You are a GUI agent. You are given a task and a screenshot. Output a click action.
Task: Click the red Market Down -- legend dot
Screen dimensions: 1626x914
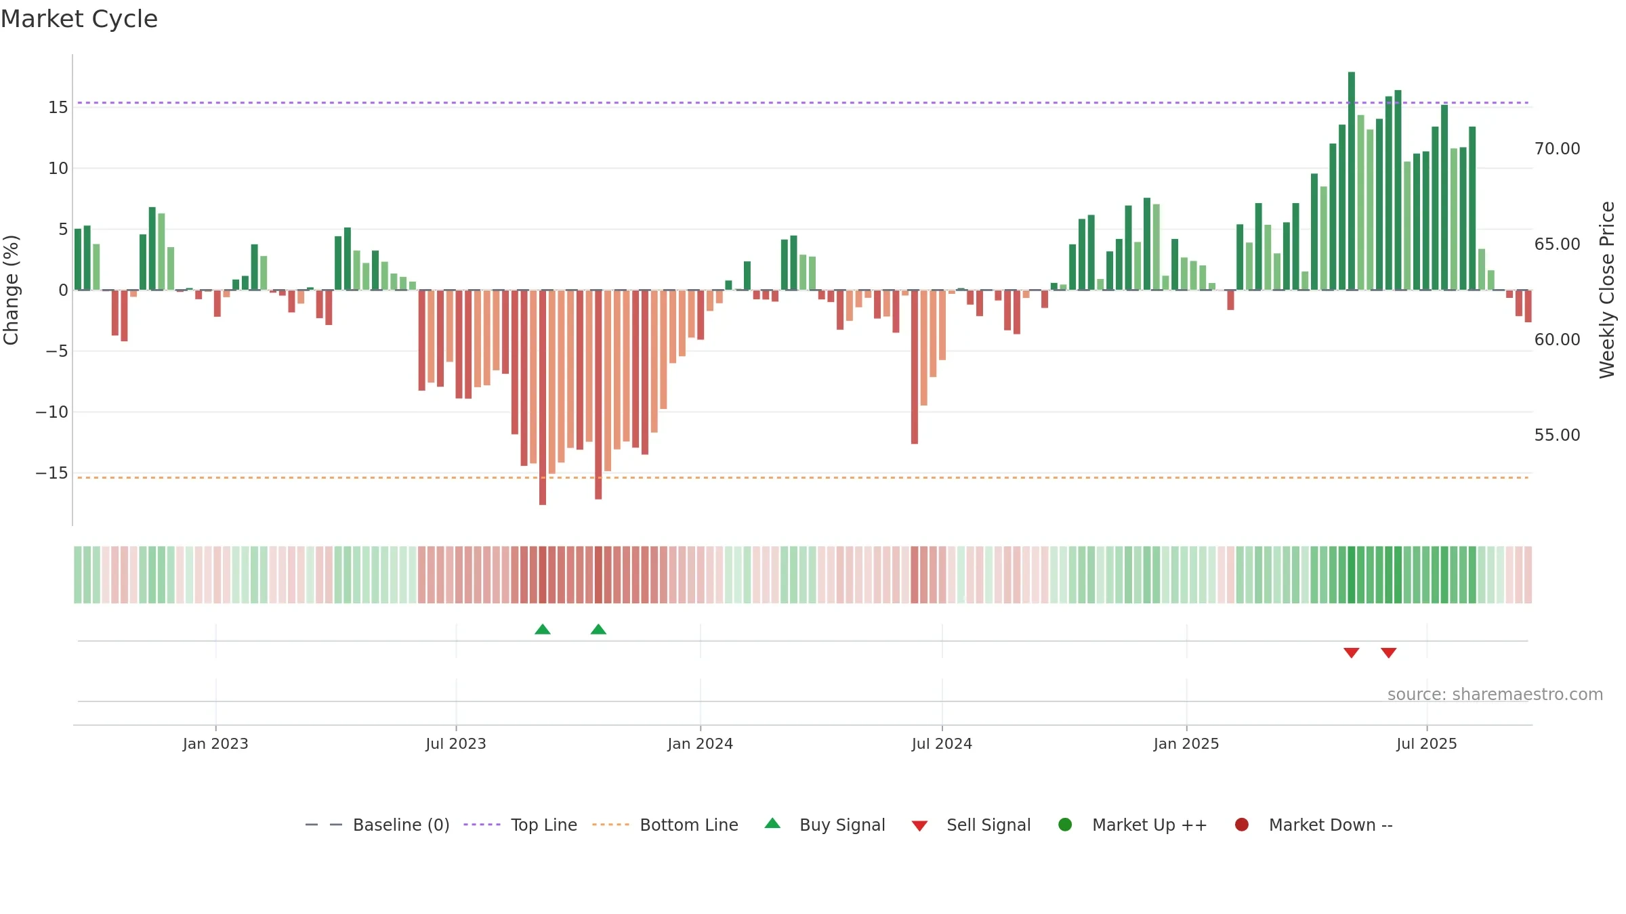click(x=1241, y=825)
